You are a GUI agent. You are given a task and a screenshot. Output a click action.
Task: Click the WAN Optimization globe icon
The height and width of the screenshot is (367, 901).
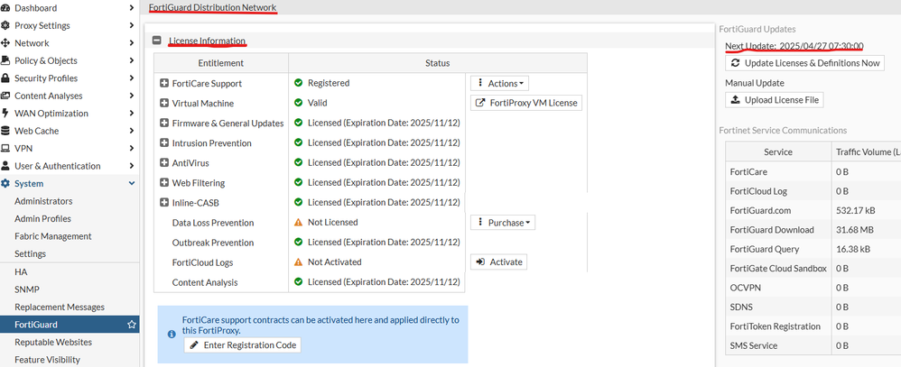(x=6, y=114)
